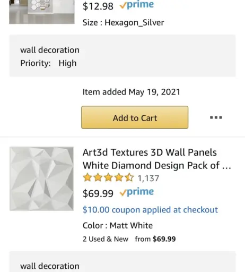Click the $12.98 price of hexagon item
Viewport: 245px width, 272px height.
coord(98,6)
